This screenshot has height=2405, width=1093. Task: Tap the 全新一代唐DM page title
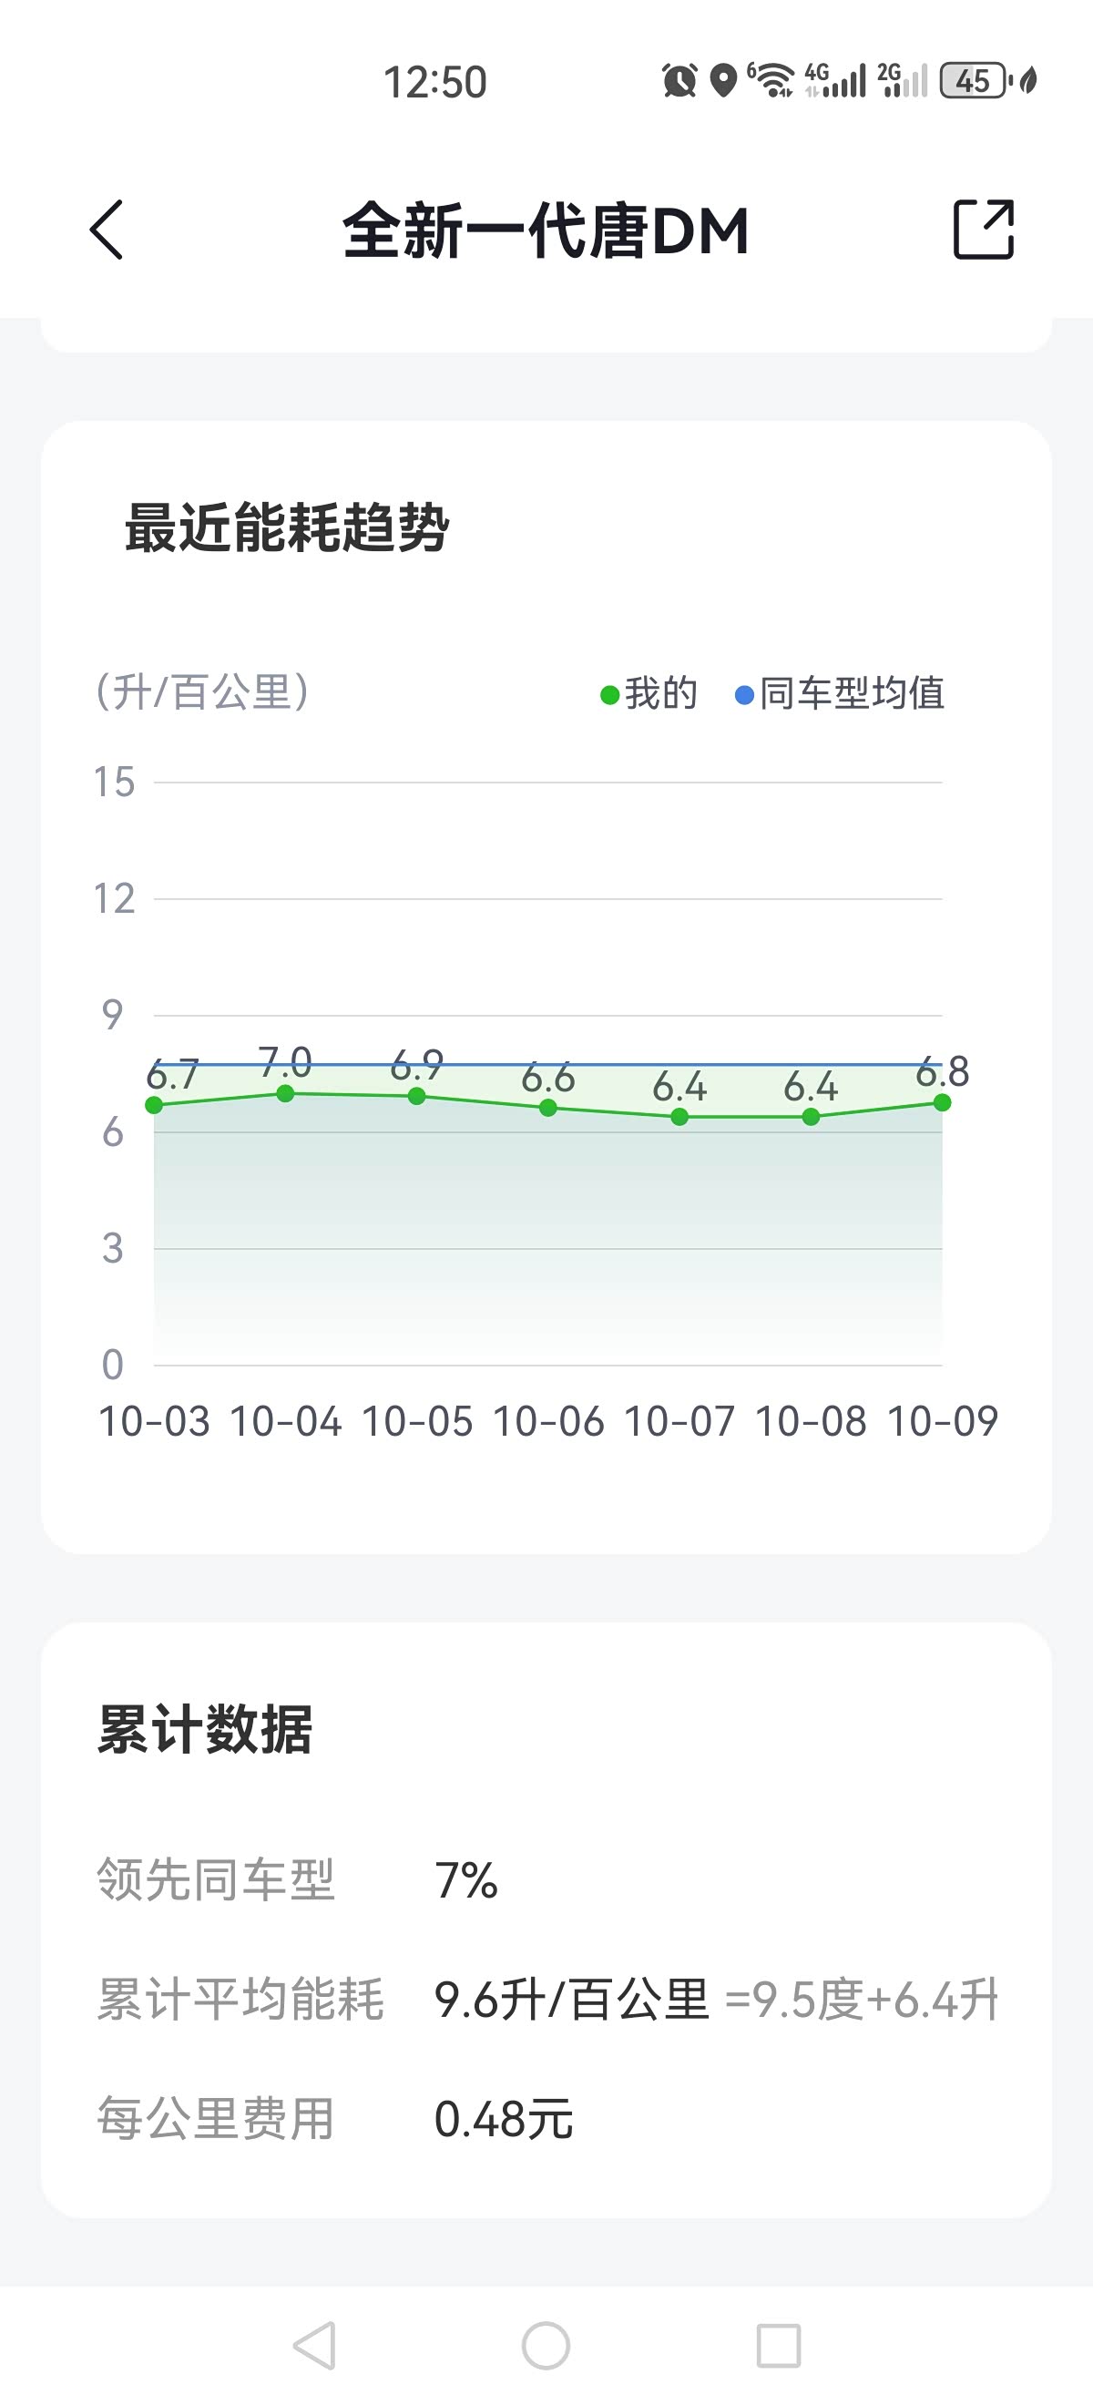546,230
